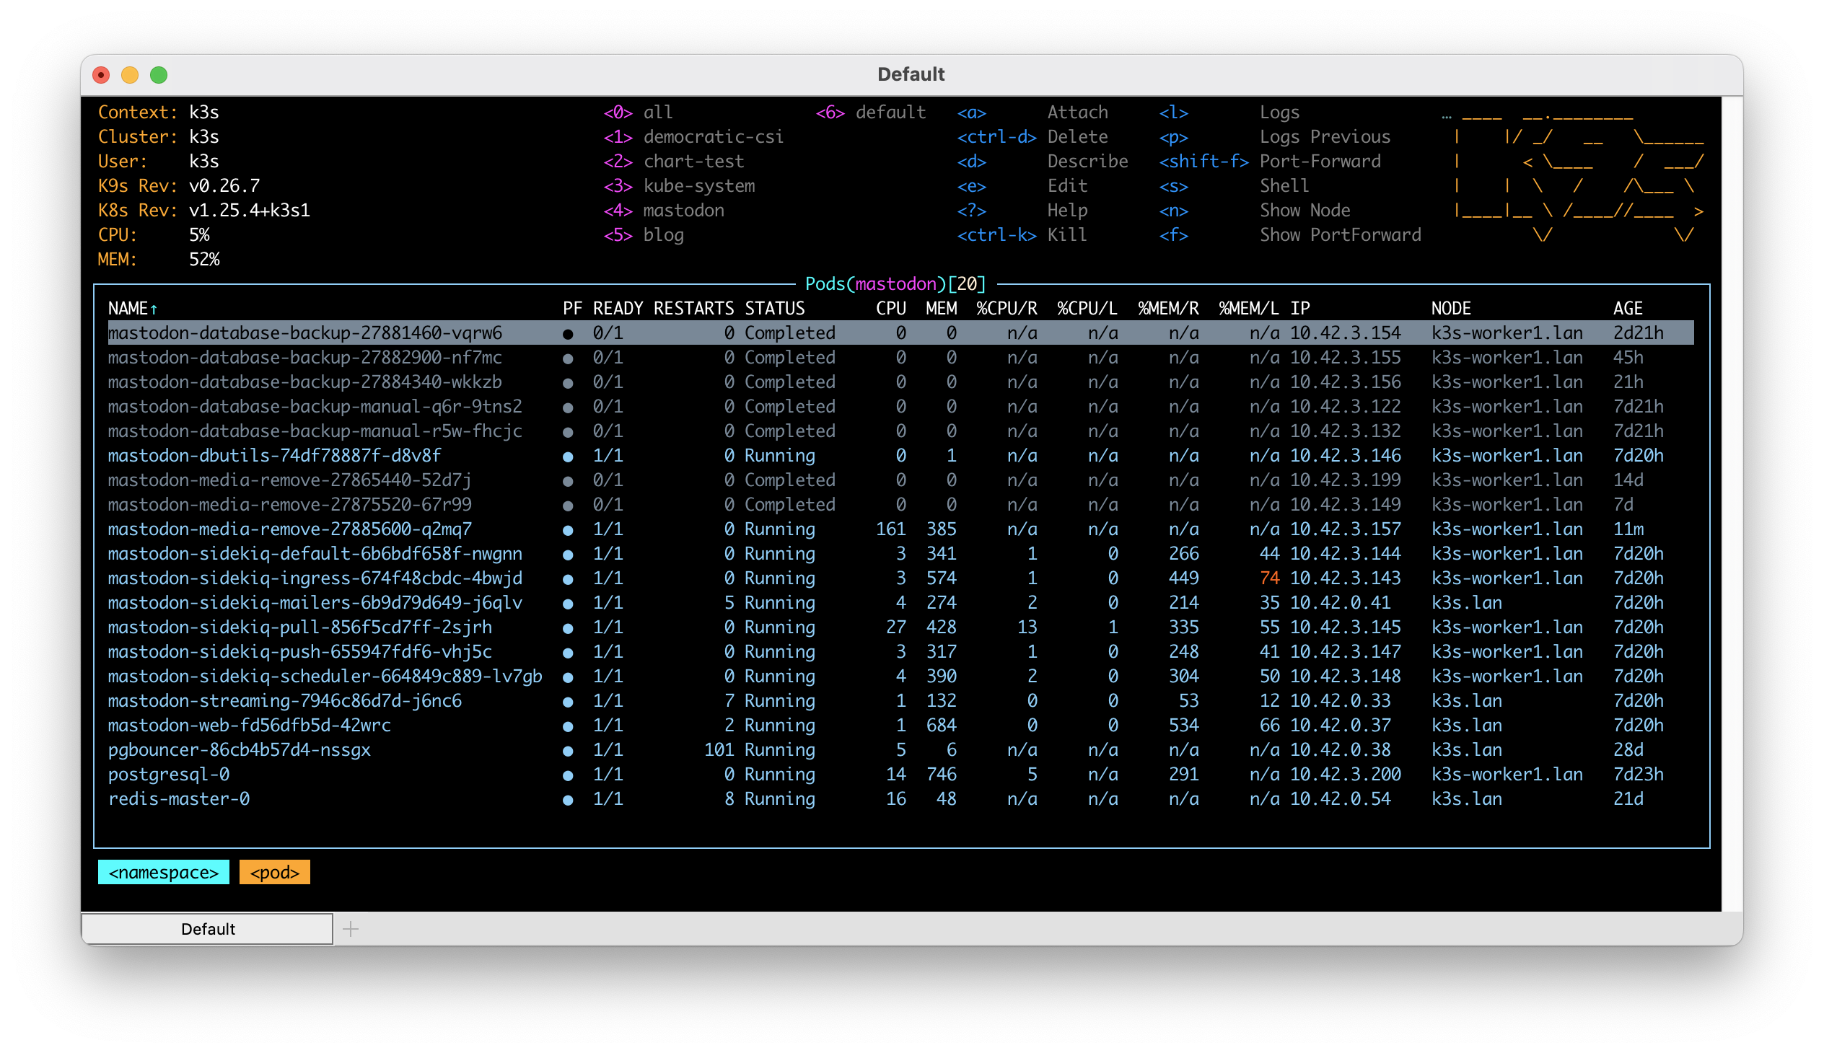
Task: Click the all namespace shortcut
Action: click(638, 112)
